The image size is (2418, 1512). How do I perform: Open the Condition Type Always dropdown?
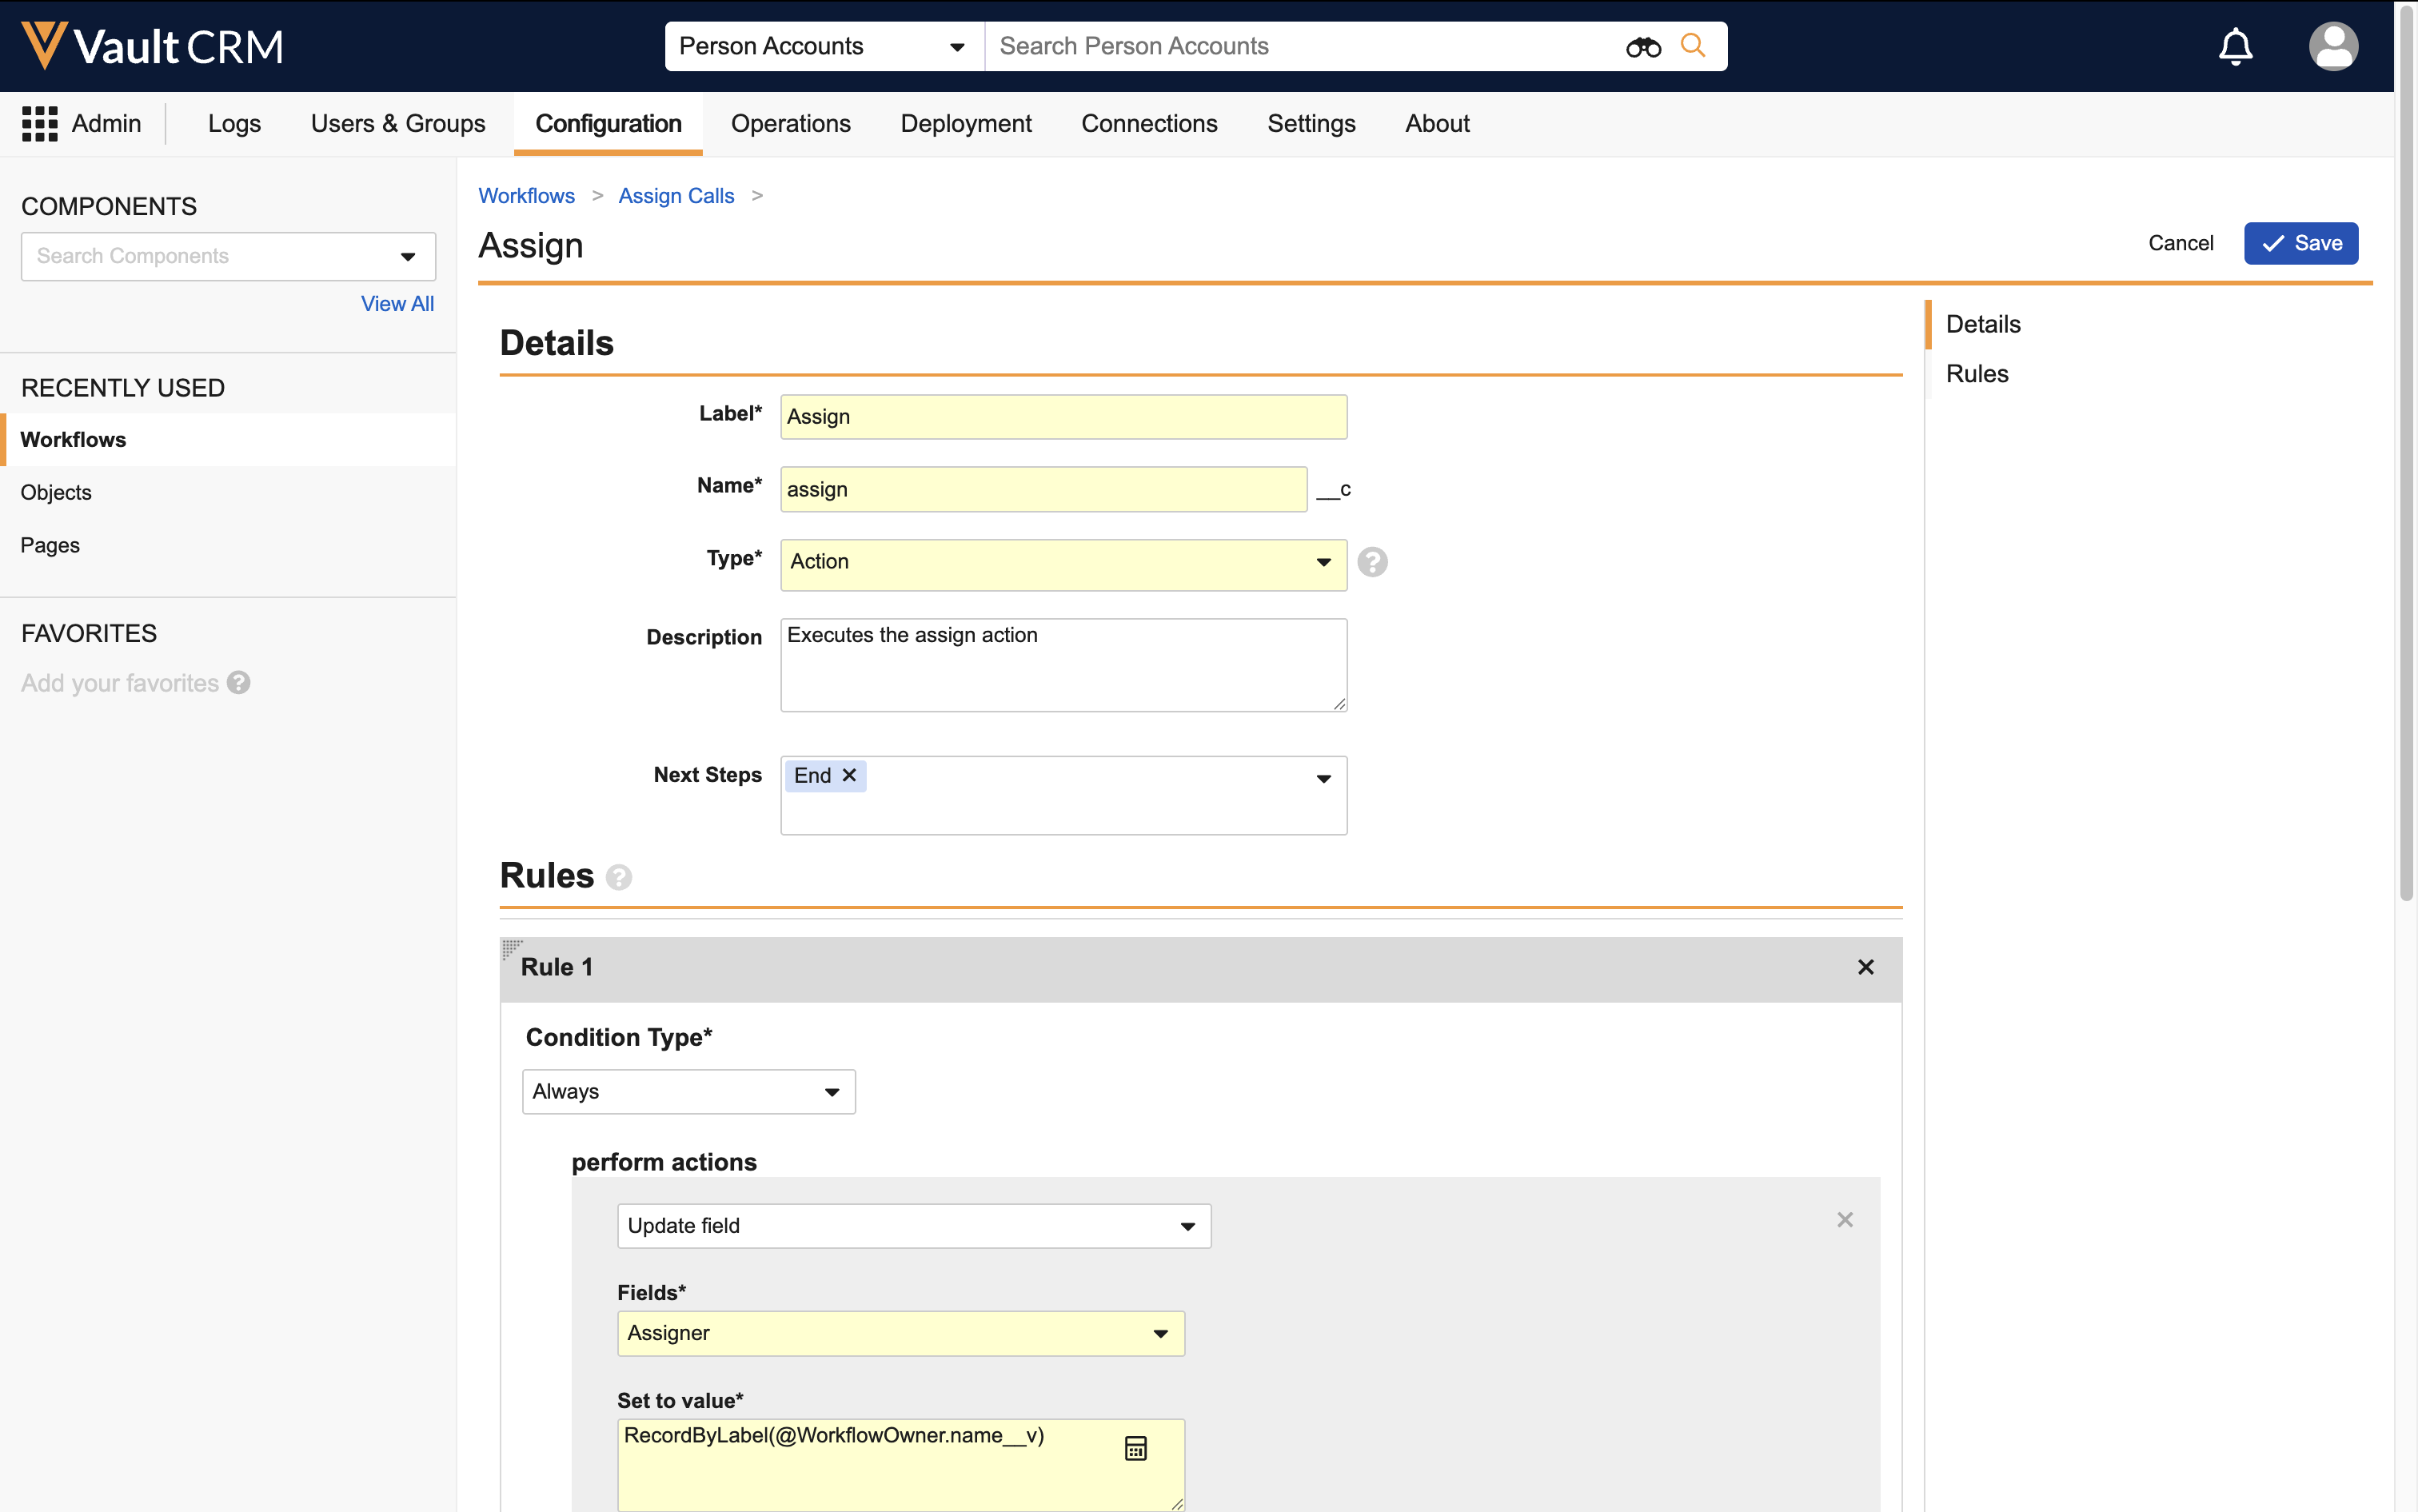(688, 1092)
